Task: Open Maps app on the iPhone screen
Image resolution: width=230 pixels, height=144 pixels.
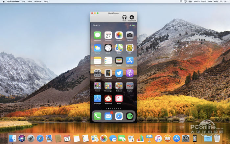Action: pos(119,48)
